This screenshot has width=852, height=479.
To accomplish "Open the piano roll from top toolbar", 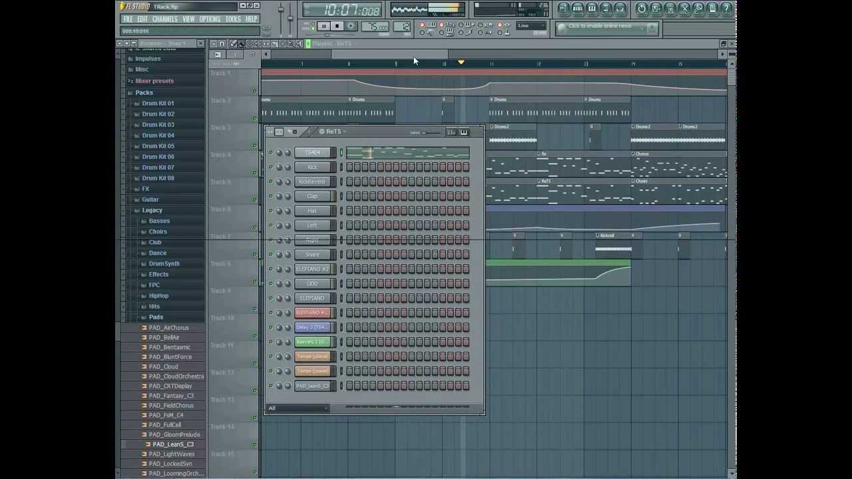I will (592, 9).
